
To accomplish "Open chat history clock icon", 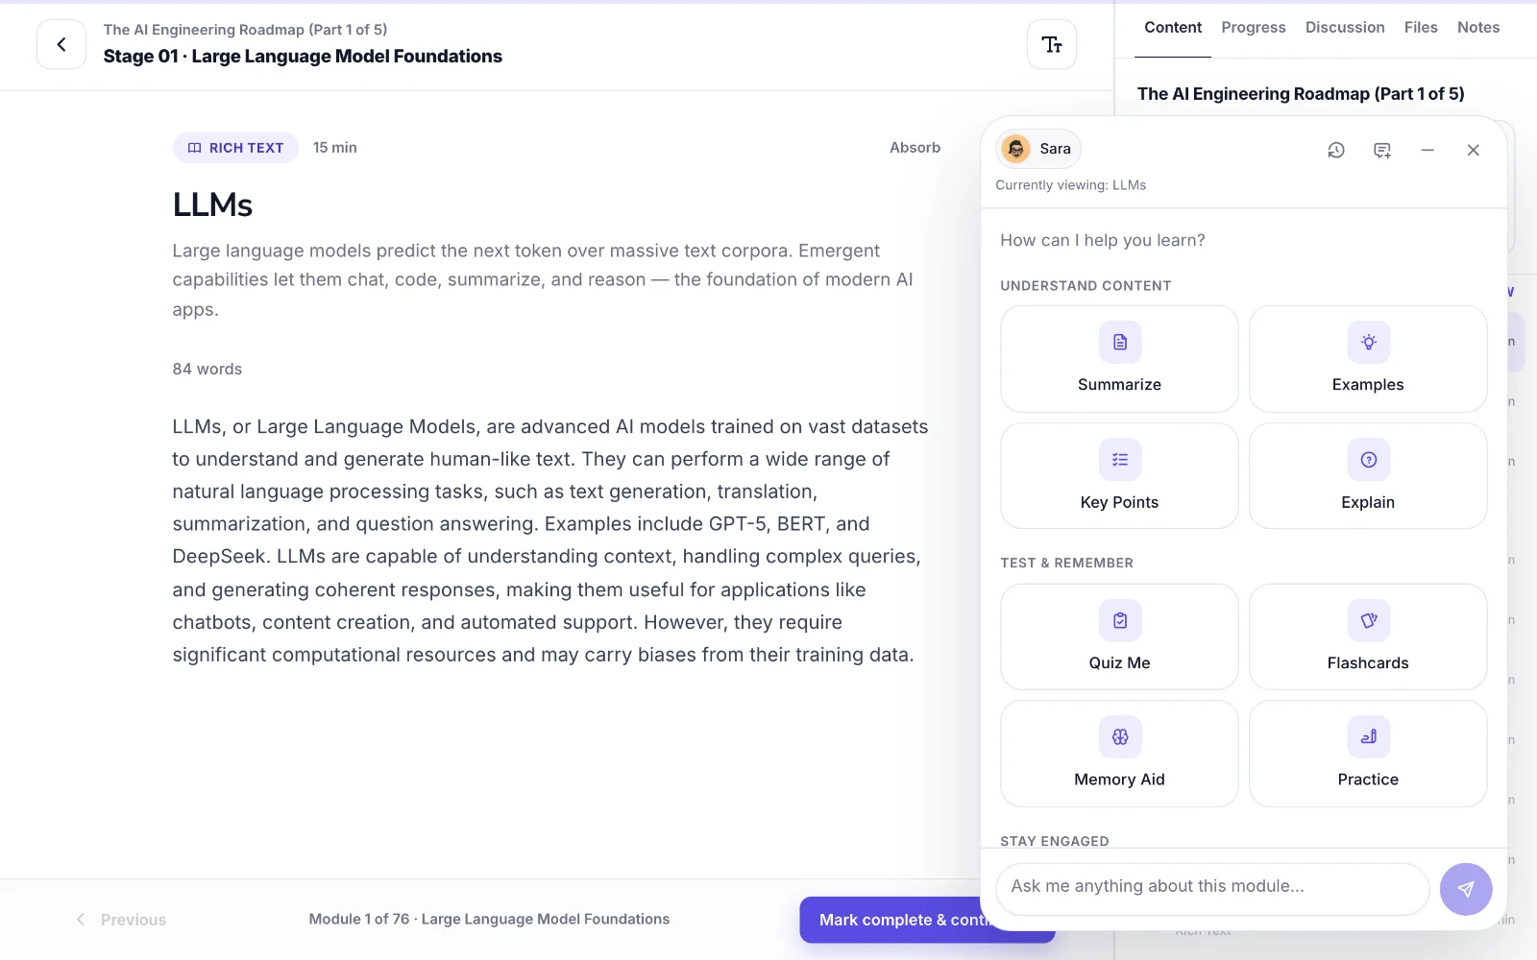I will coord(1336,150).
